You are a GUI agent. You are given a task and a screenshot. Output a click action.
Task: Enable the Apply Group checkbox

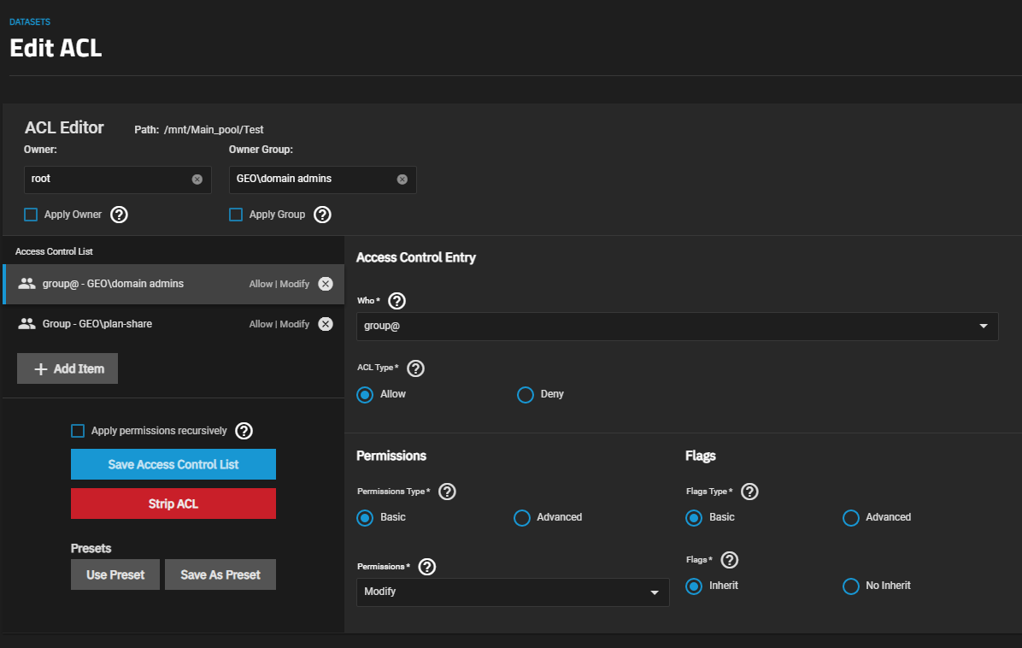coord(236,215)
